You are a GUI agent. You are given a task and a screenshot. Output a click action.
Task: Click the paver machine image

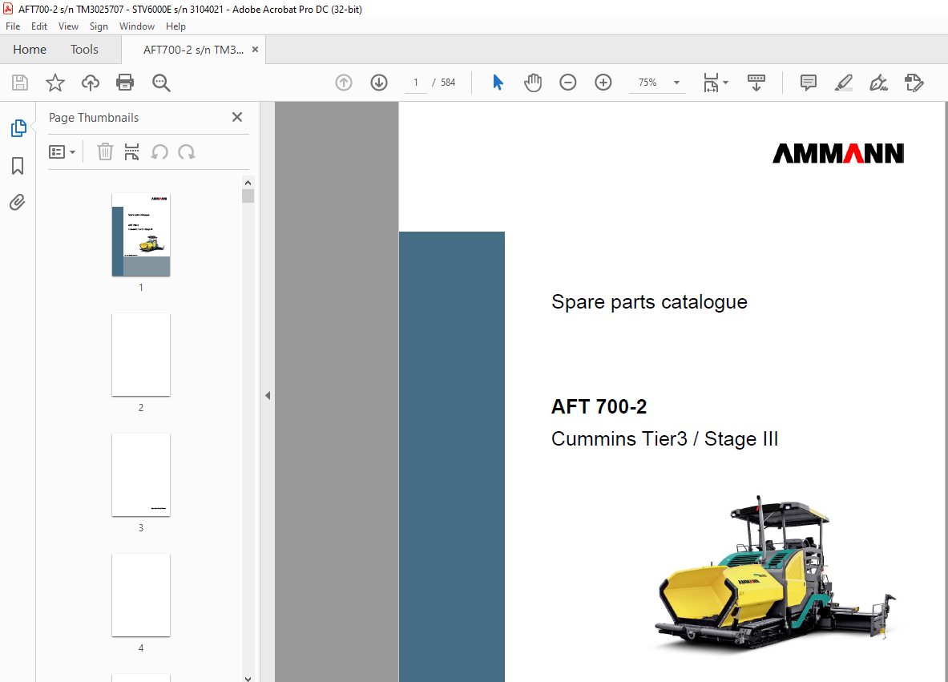tap(774, 573)
